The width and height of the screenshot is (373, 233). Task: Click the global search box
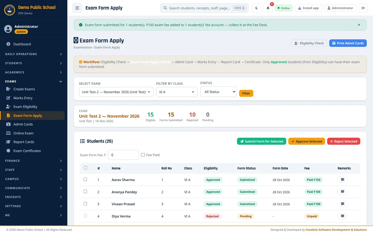204,8
